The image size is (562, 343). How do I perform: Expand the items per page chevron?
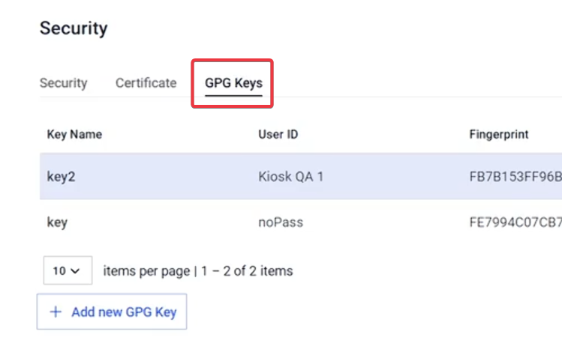pyautogui.click(x=74, y=271)
